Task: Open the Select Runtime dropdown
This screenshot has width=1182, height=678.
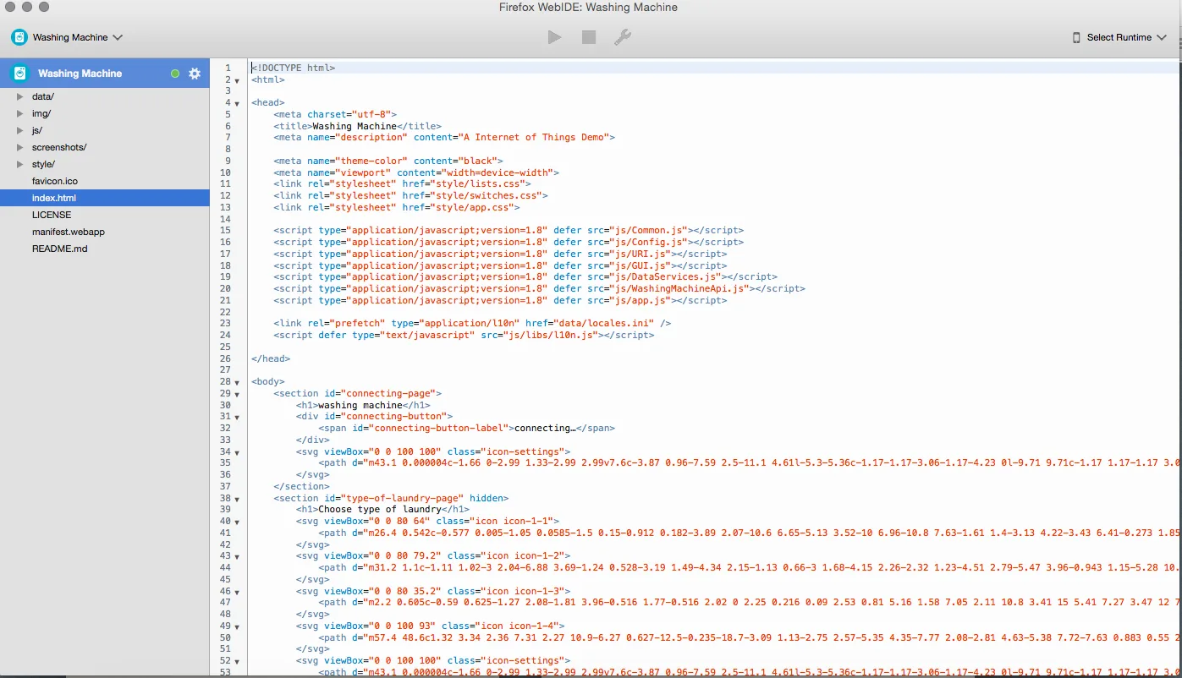Action: [x=1119, y=37]
